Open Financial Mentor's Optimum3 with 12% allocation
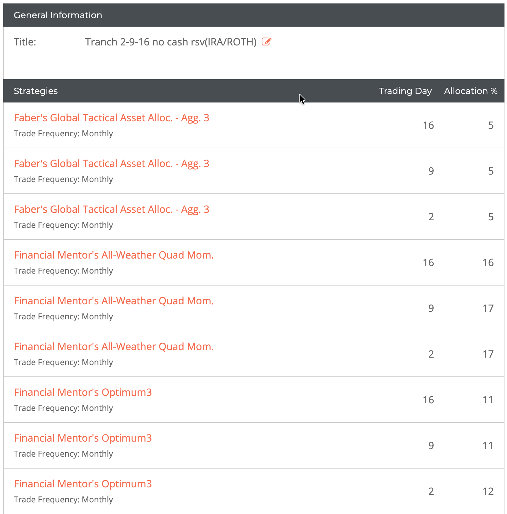507x514 pixels. pos(83,484)
